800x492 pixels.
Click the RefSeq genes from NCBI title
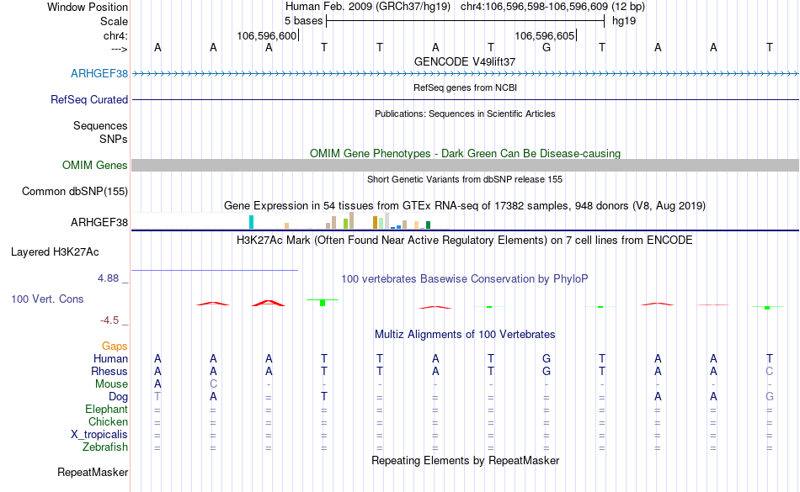click(x=465, y=87)
